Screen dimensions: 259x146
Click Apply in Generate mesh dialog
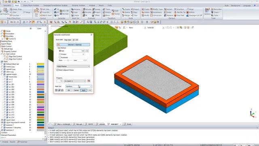(84, 90)
